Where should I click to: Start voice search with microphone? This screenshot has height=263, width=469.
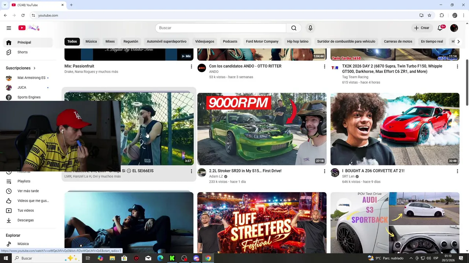[x=310, y=28]
